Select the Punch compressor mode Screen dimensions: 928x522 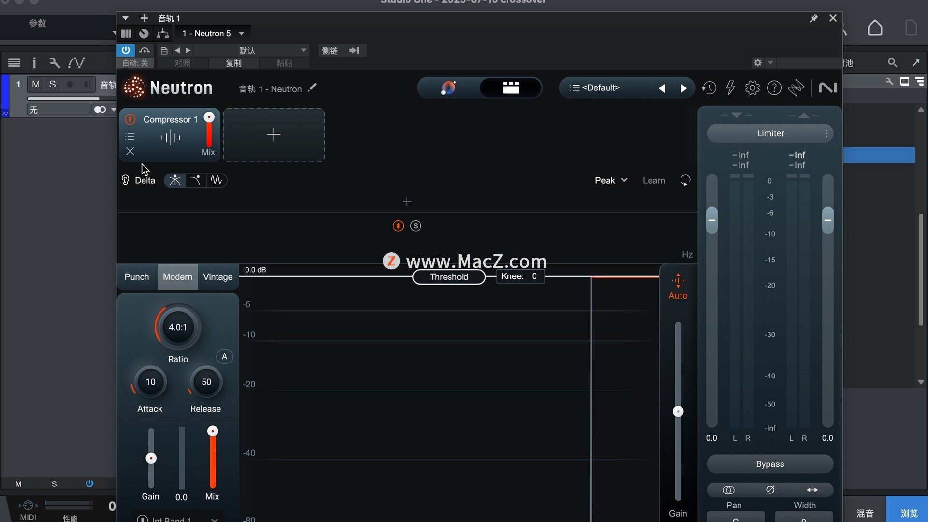(x=137, y=277)
